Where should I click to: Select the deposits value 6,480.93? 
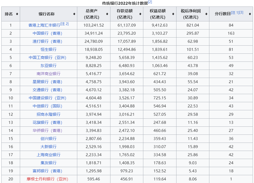pos(127,66)
